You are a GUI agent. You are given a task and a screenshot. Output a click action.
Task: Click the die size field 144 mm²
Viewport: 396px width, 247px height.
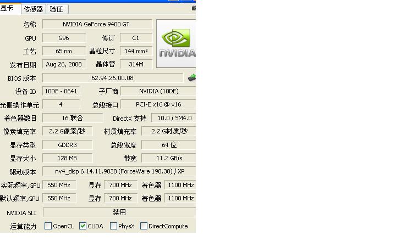(x=136, y=51)
